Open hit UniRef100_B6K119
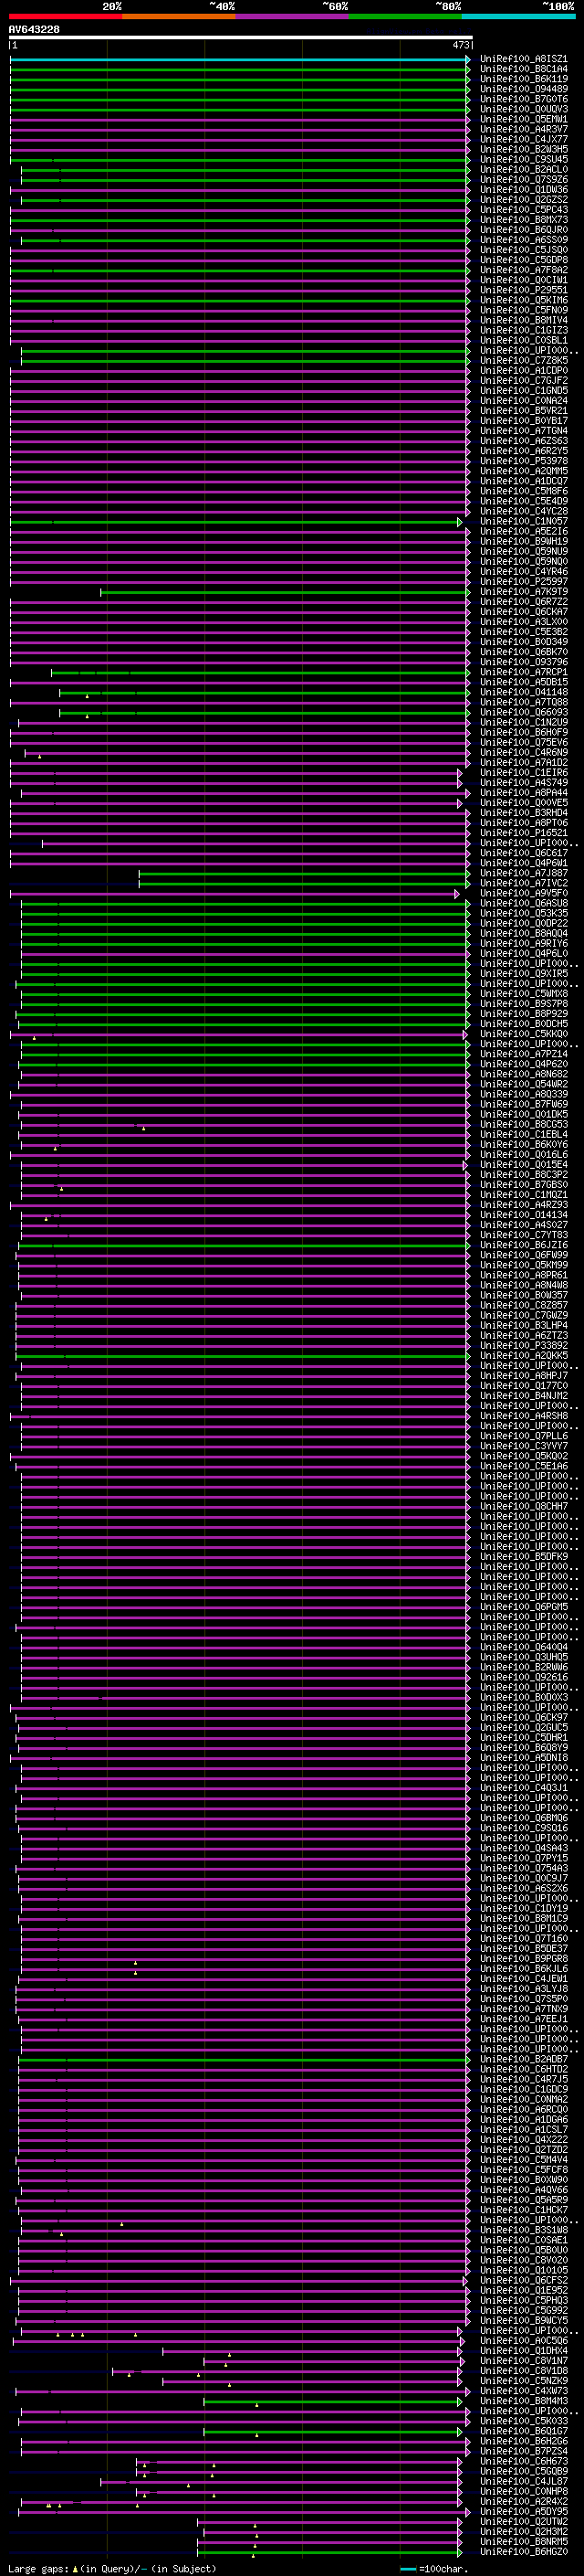Screen dimensions: 584x2576 pos(523,80)
